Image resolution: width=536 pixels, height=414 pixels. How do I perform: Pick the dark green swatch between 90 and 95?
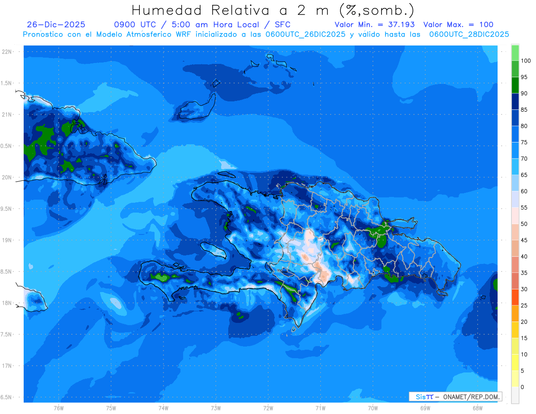click(515, 85)
